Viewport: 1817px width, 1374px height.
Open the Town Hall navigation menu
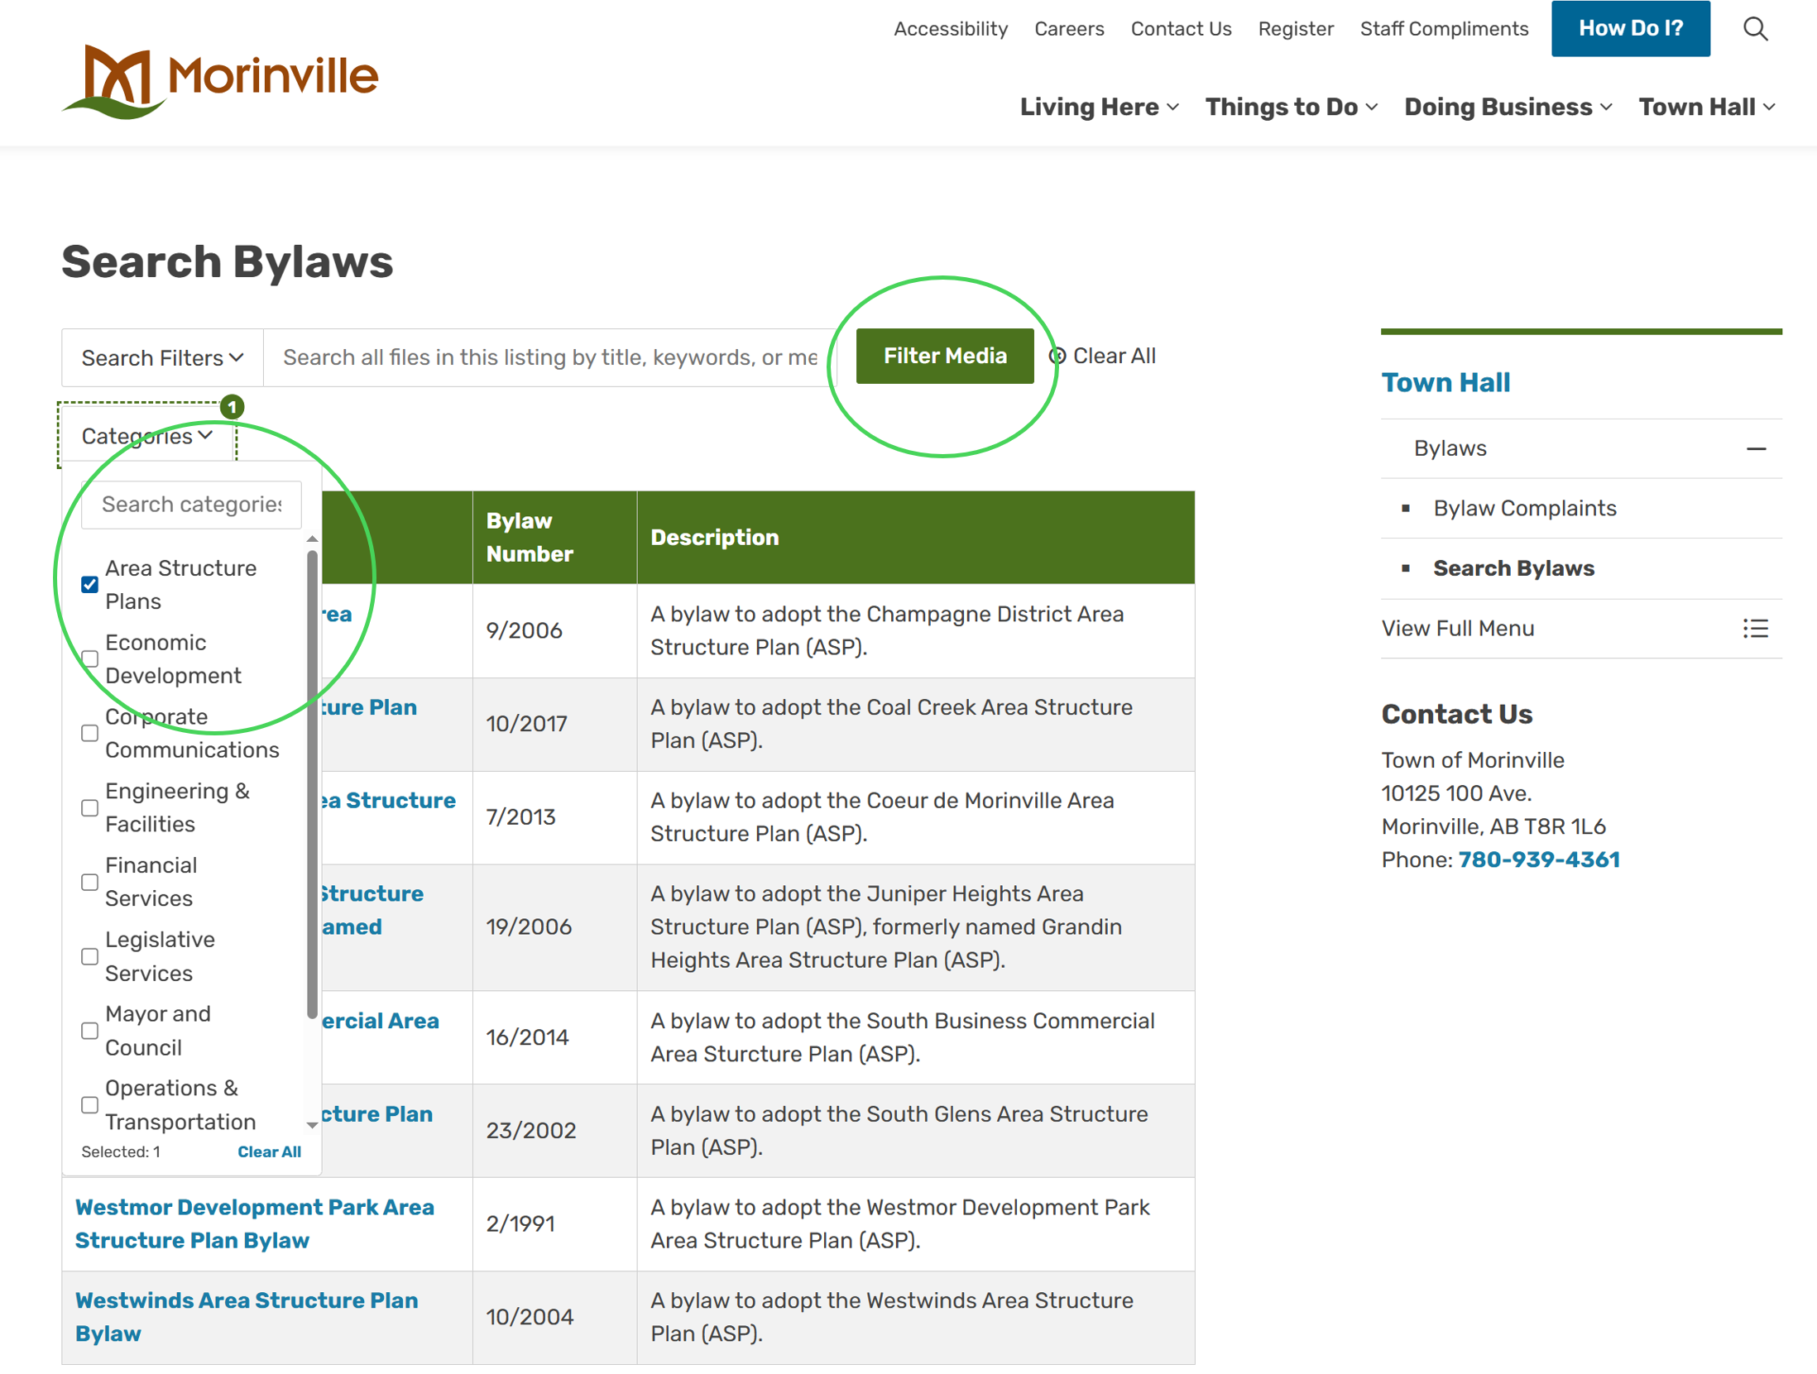click(x=1706, y=108)
